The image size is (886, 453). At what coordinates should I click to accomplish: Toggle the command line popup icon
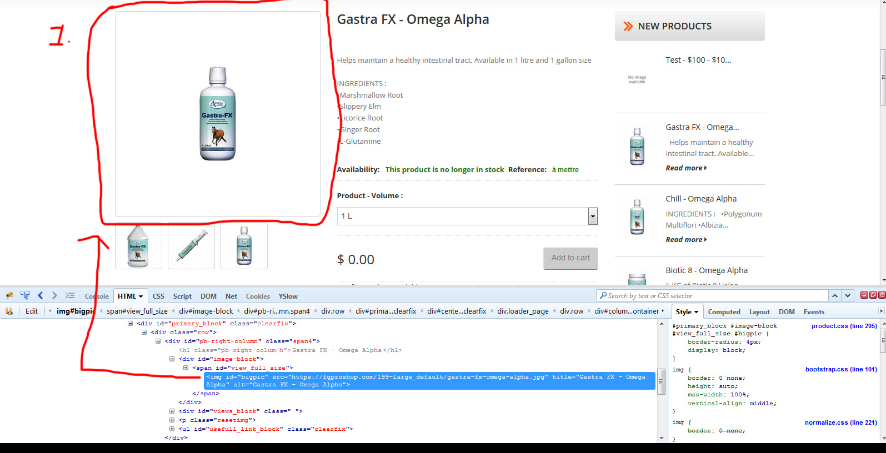tap(69, 295)
